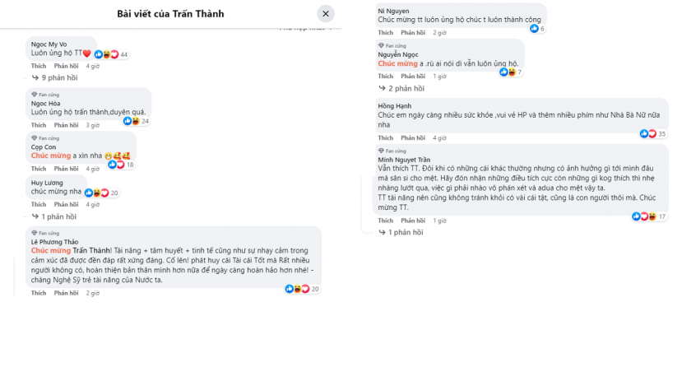This screenshot has width=682, height=367.
Task: Open Lê Phương Thảo's profile name
Action: point(54,242)
